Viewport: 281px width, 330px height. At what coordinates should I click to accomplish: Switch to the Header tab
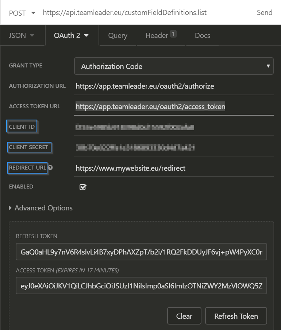161,35
